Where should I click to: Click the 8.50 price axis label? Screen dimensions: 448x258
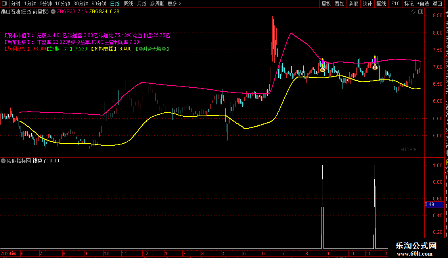pos(437,15)
